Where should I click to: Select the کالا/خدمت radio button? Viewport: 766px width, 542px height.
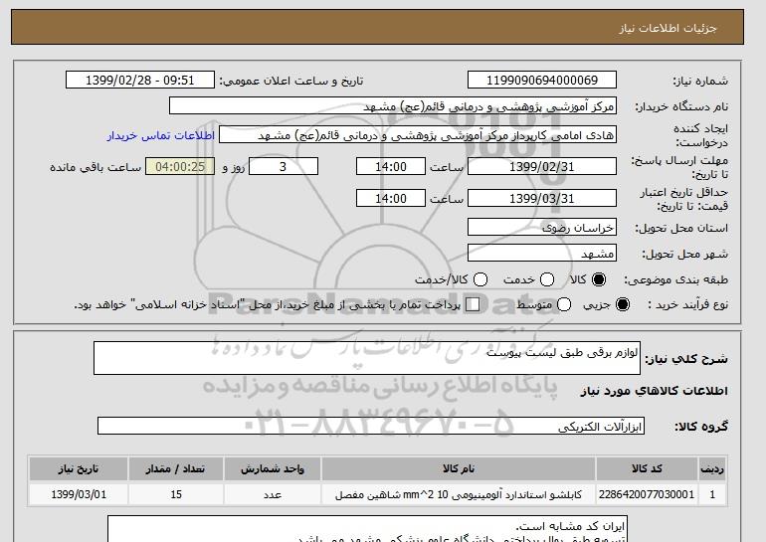coord(480,279)
